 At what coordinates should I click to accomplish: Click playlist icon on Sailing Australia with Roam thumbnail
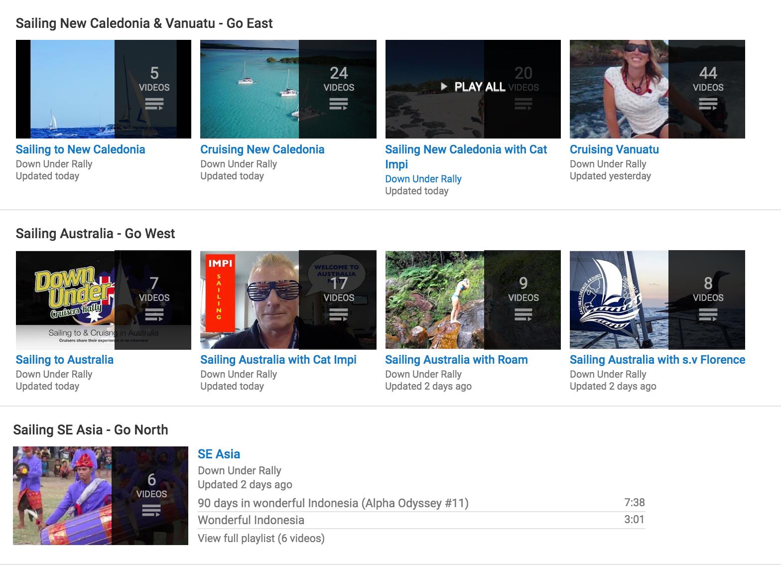click(x=523, y=314)
